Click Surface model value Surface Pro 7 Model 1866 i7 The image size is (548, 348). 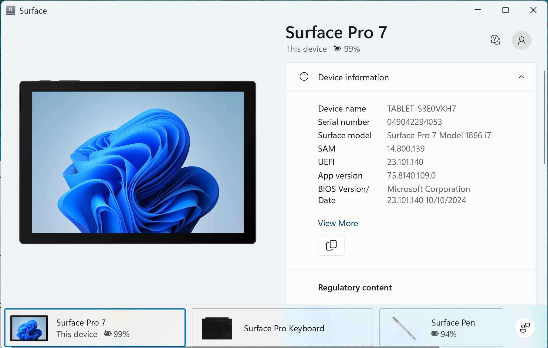coord(439,136)
